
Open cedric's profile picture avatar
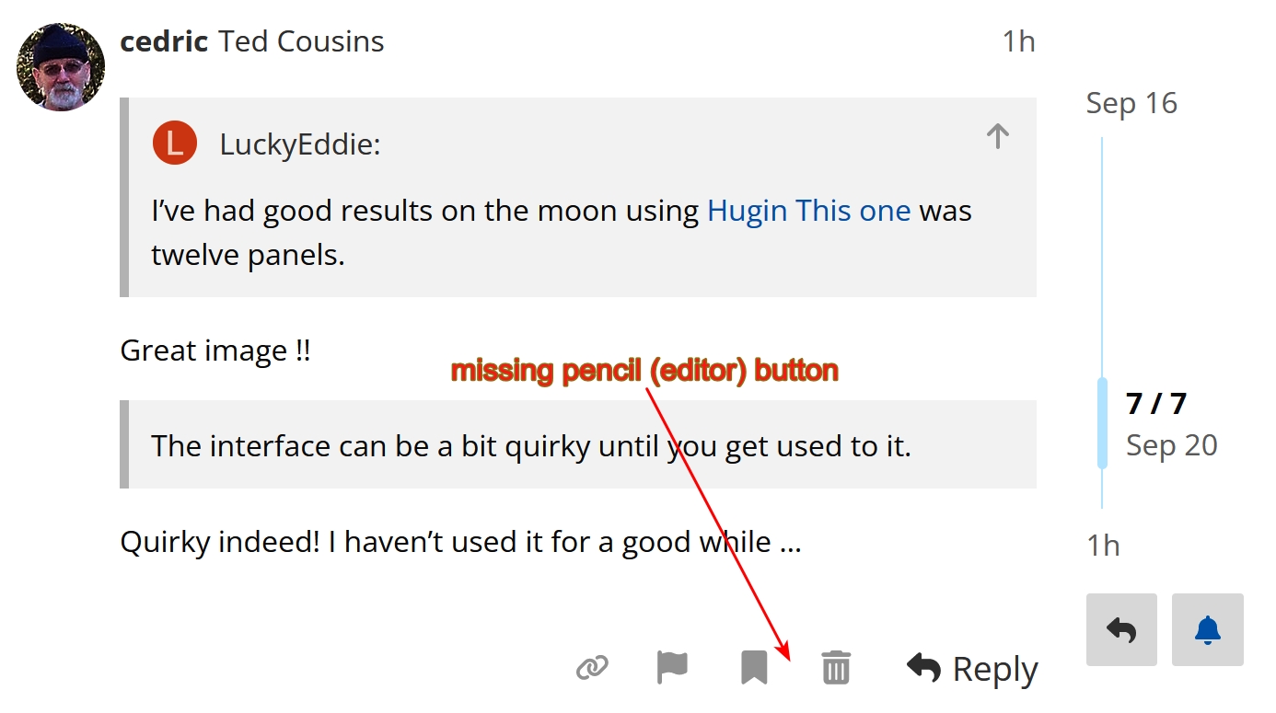coord(61,67)
